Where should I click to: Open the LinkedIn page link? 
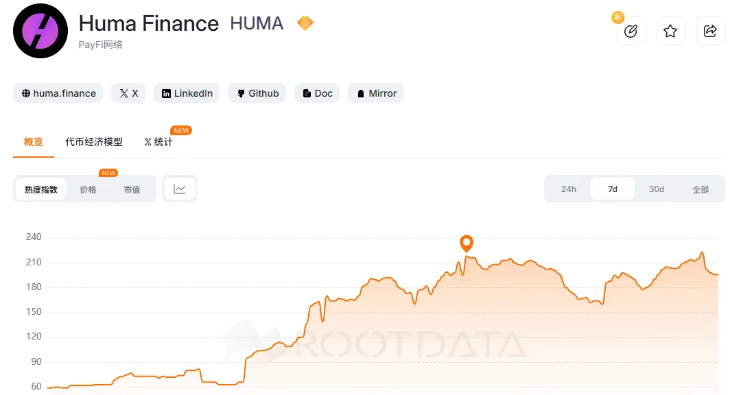click(x=187, y=93)
